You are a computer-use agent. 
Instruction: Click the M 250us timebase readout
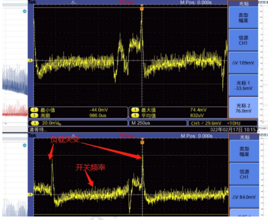click(141, 123)
